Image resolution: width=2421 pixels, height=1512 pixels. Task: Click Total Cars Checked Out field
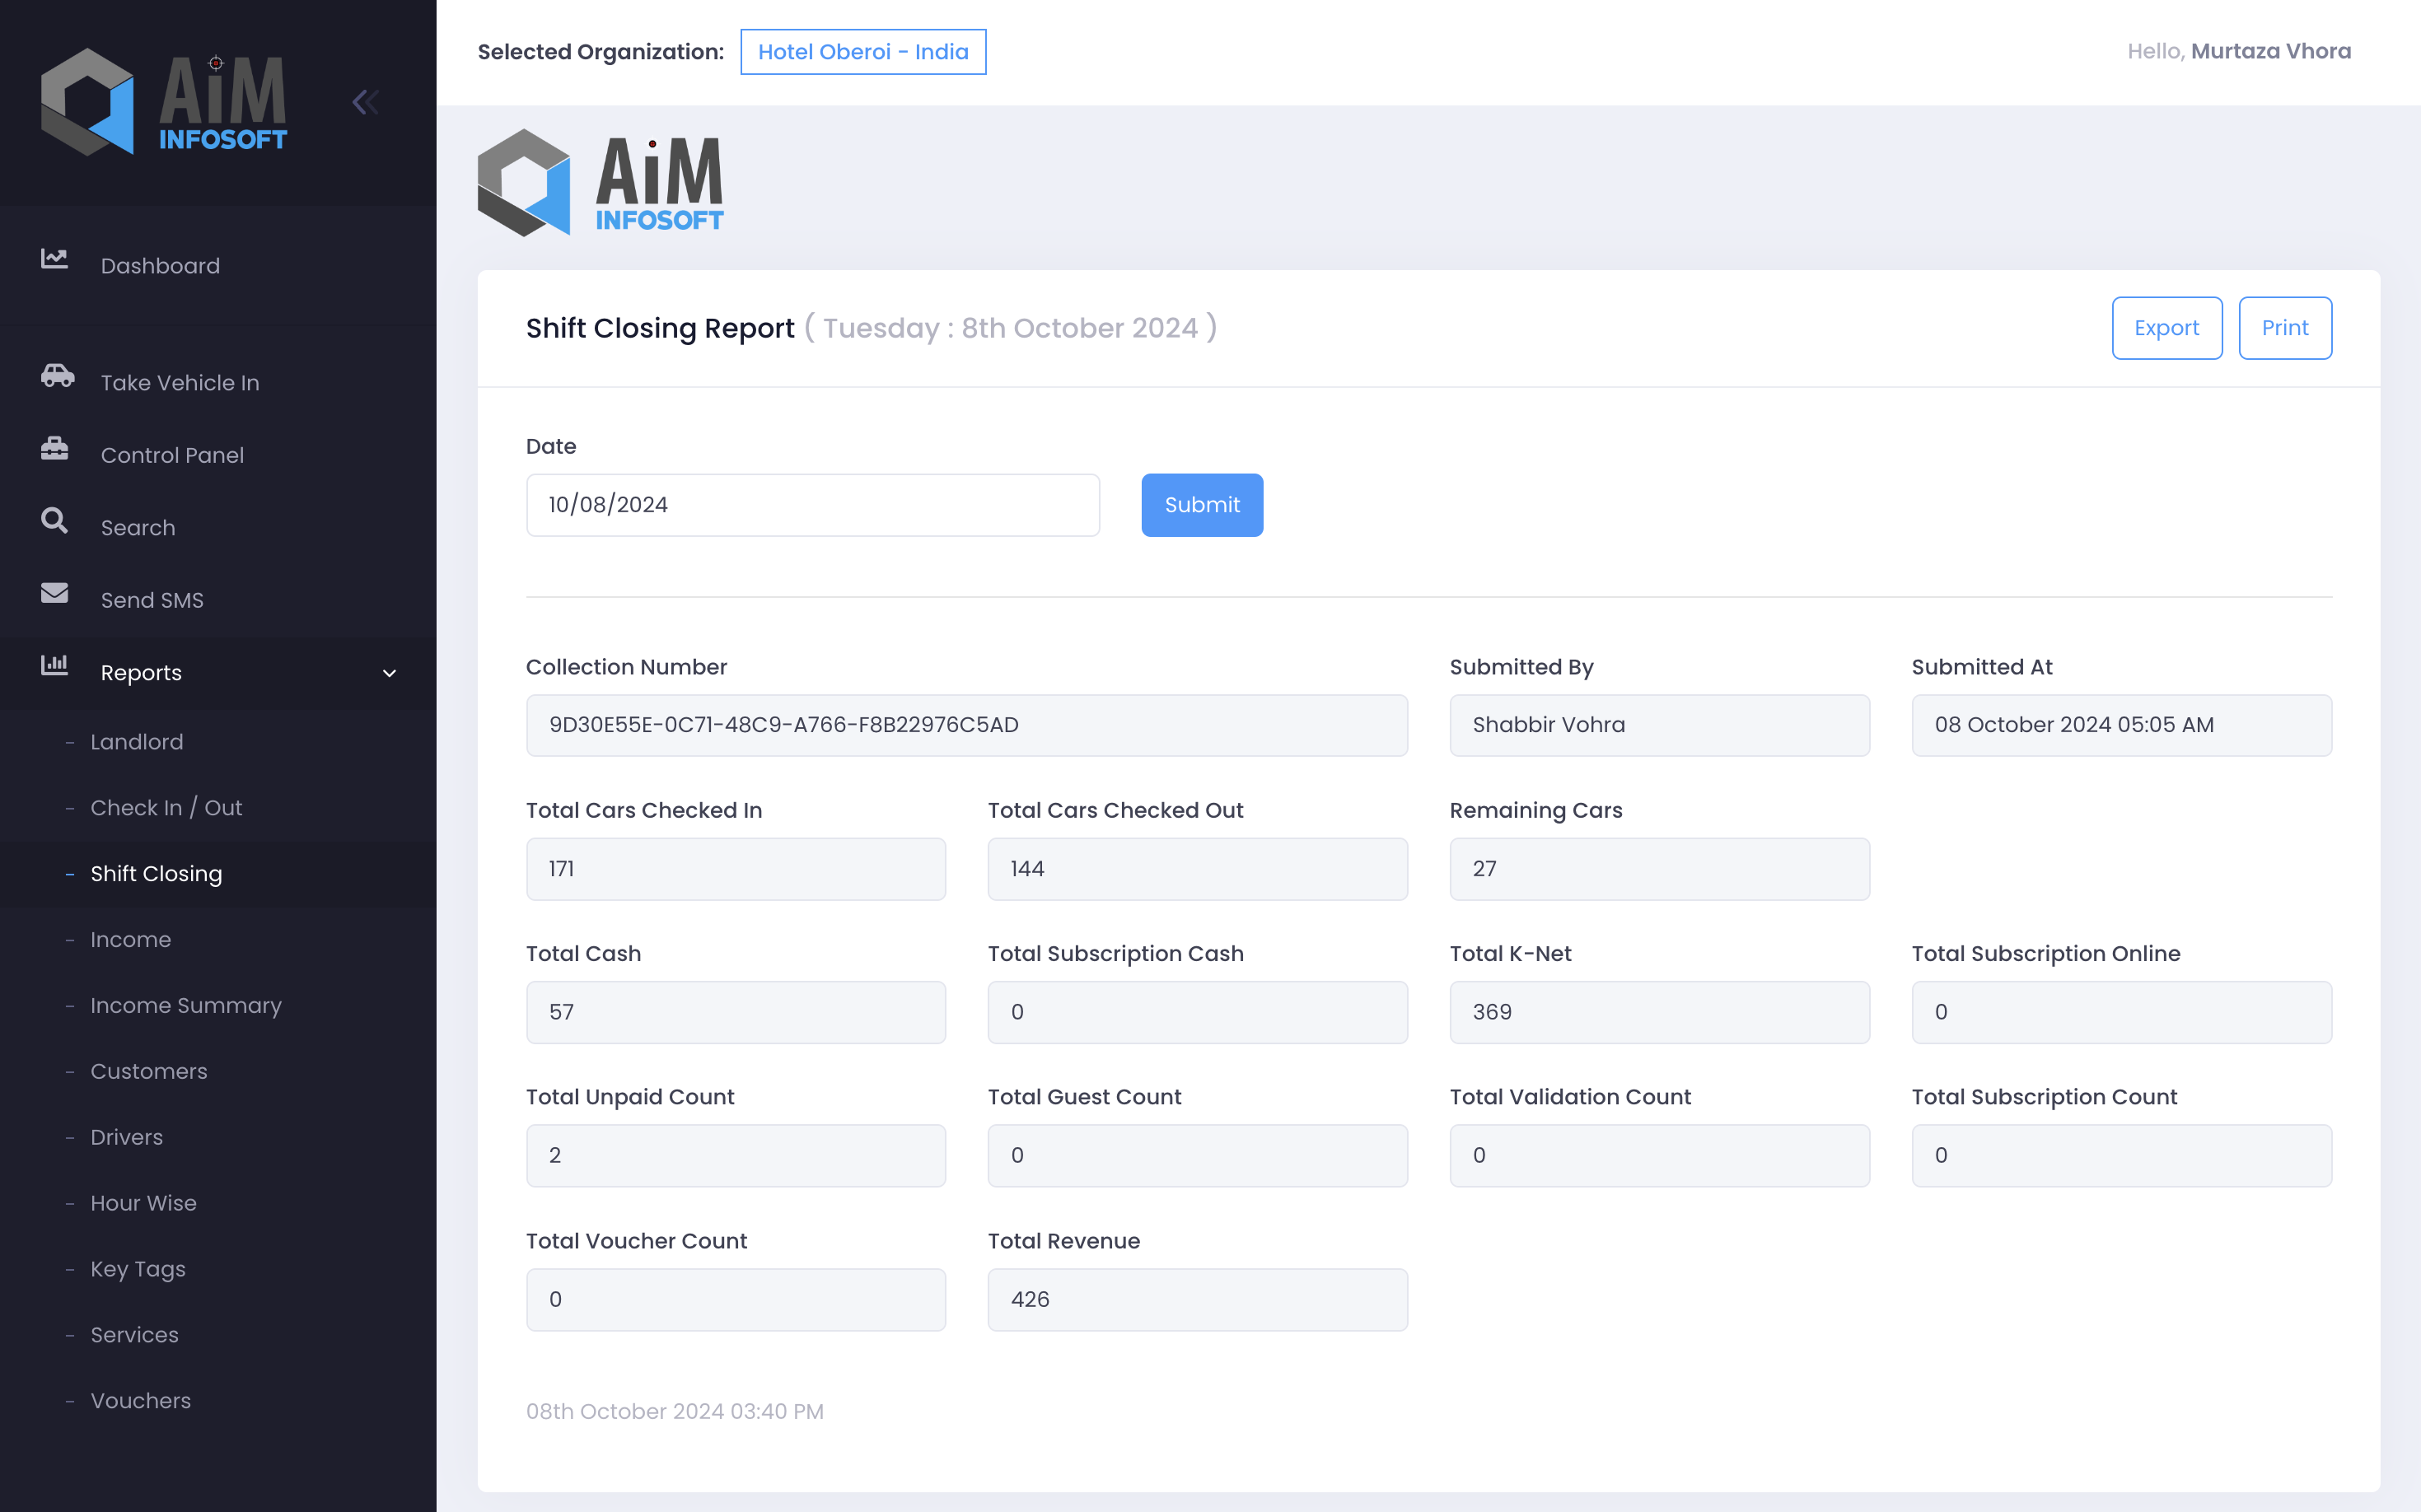pyautogui.click(x=1198, y=869)
